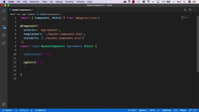Open the Window menu
Image resolution: width=199 pixels, height=112 pixels.
[81, 2]
